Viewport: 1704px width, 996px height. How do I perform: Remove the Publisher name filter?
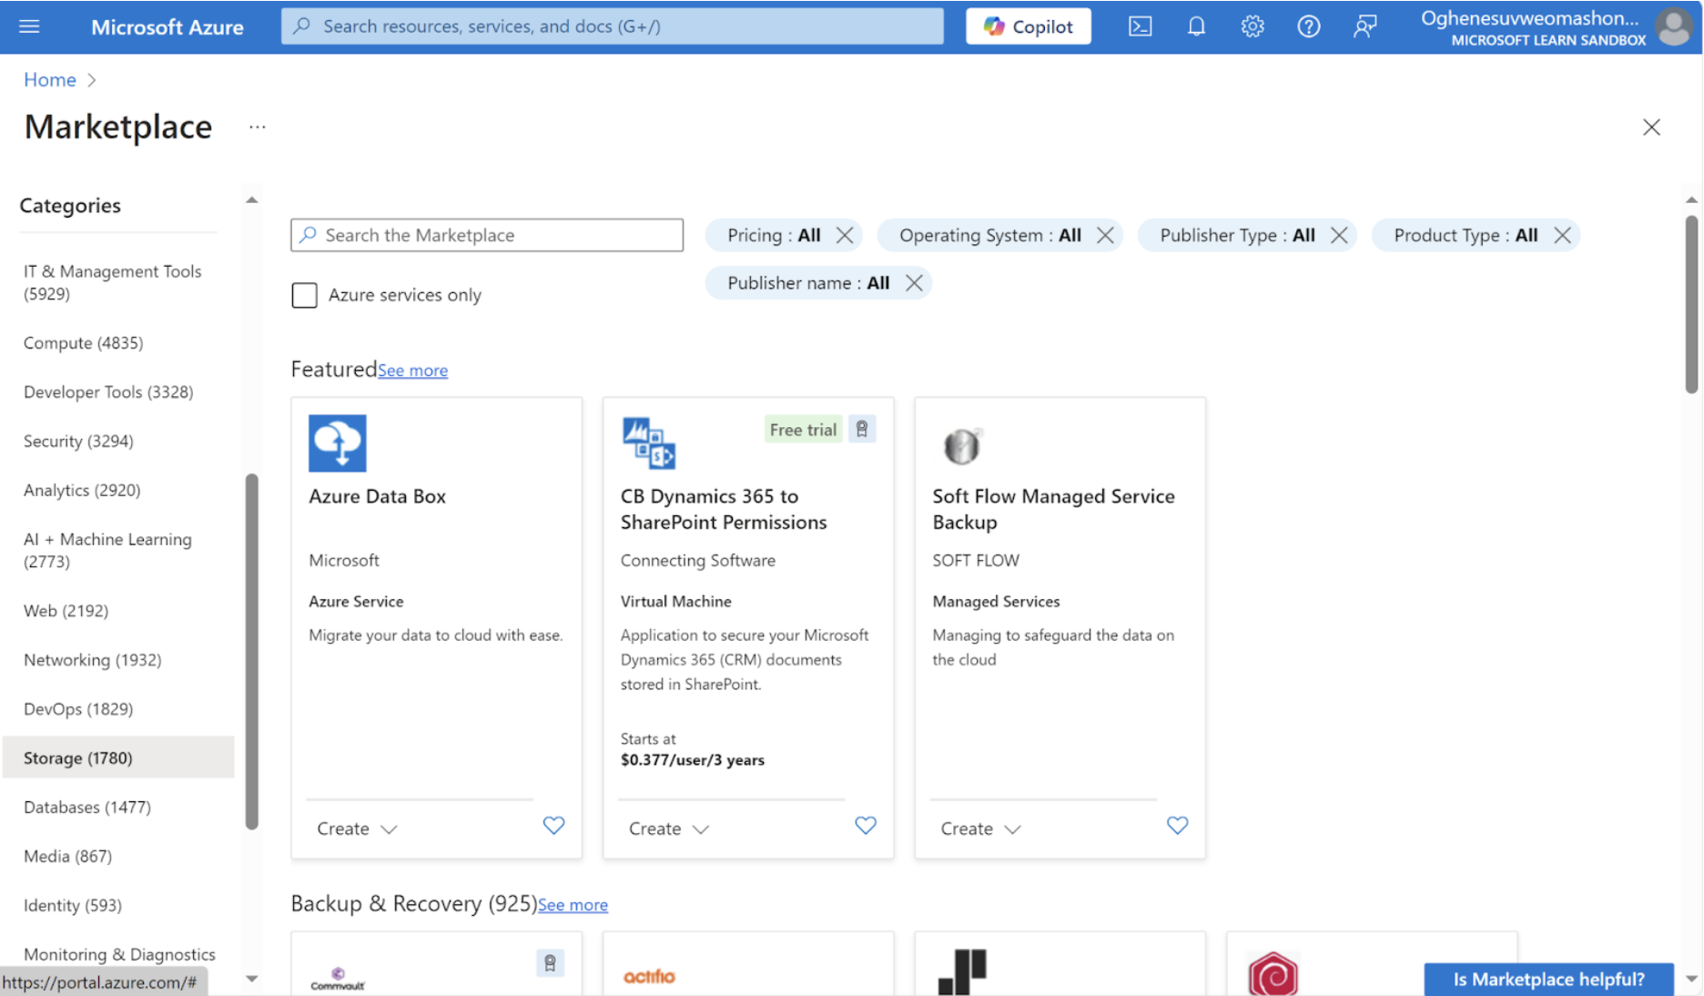point(914,283)
